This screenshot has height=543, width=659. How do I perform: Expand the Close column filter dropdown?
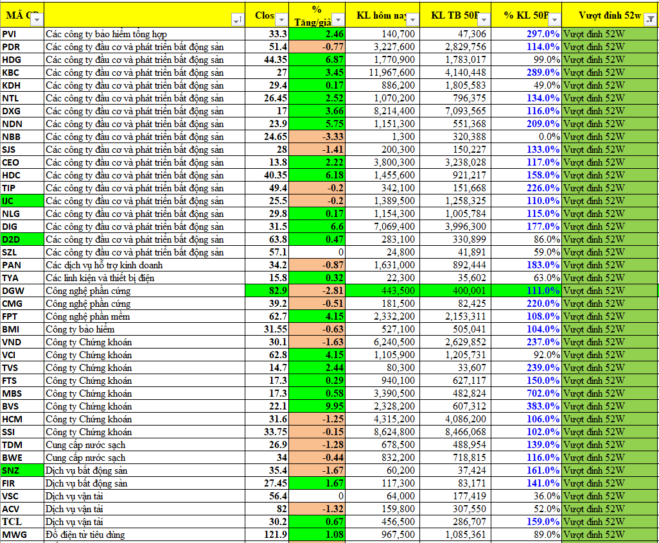point(281,21)
